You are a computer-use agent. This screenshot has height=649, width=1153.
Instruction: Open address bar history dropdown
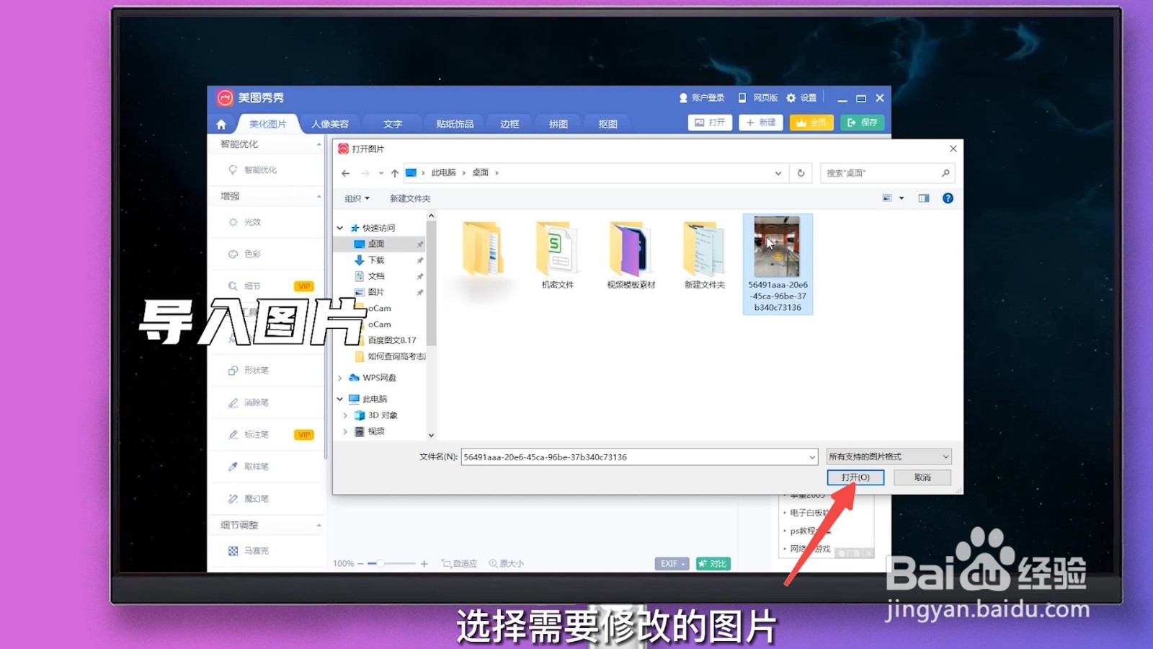778,173
